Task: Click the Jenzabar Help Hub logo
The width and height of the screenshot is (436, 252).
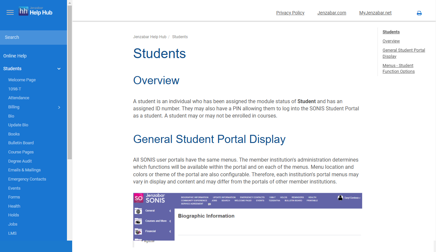Action: [x=36, y=11]
